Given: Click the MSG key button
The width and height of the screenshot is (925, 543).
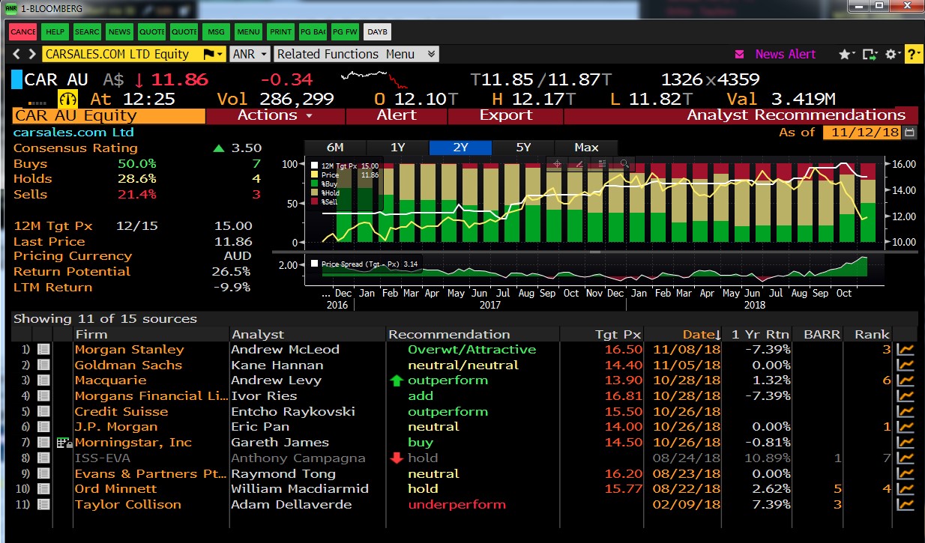Looking at the screenshot, I should [x=216, y=31].
